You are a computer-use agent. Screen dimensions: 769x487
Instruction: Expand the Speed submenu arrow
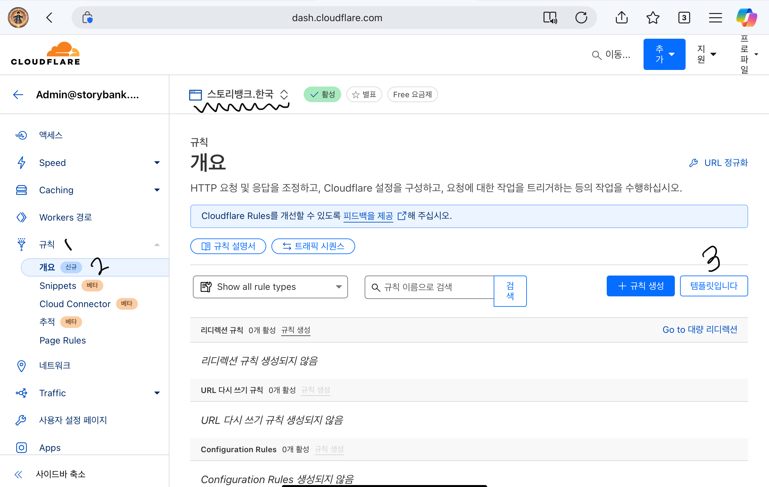click(x=157, y=163)
